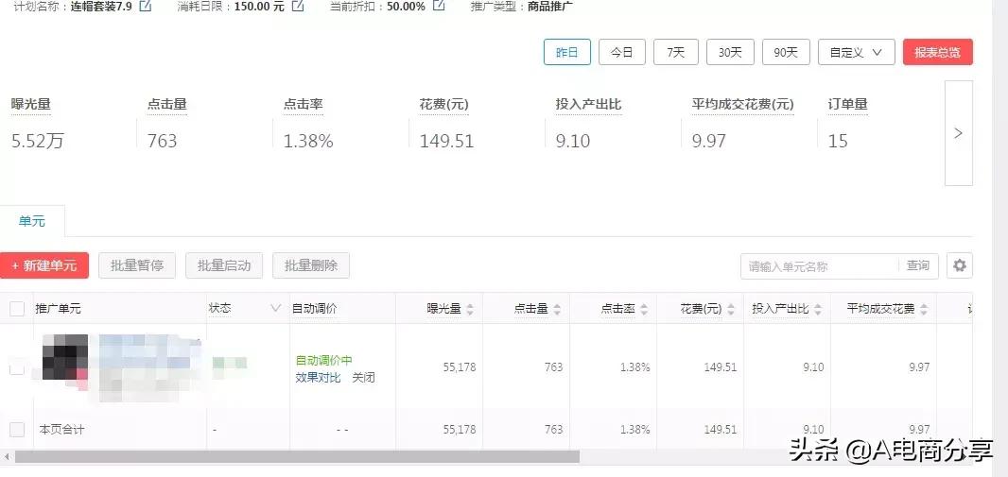Click the 推广单元 column header
This screenshot has height=477, width=1008.
point(59,309)
